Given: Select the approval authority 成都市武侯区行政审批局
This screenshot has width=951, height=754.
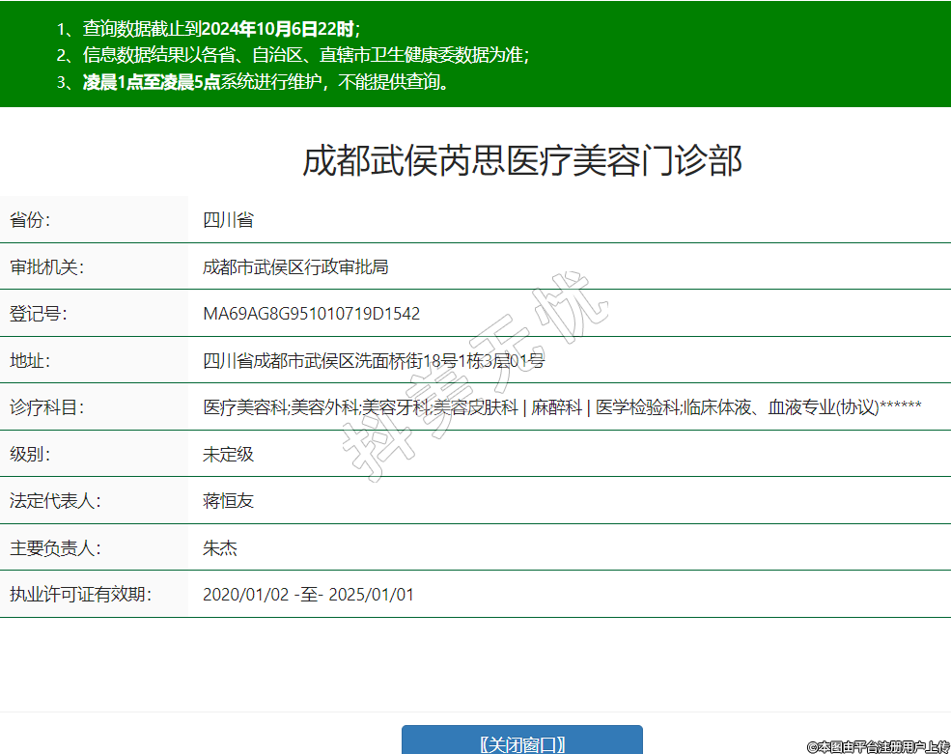Looking at the screenshot, I should [295, 266].
